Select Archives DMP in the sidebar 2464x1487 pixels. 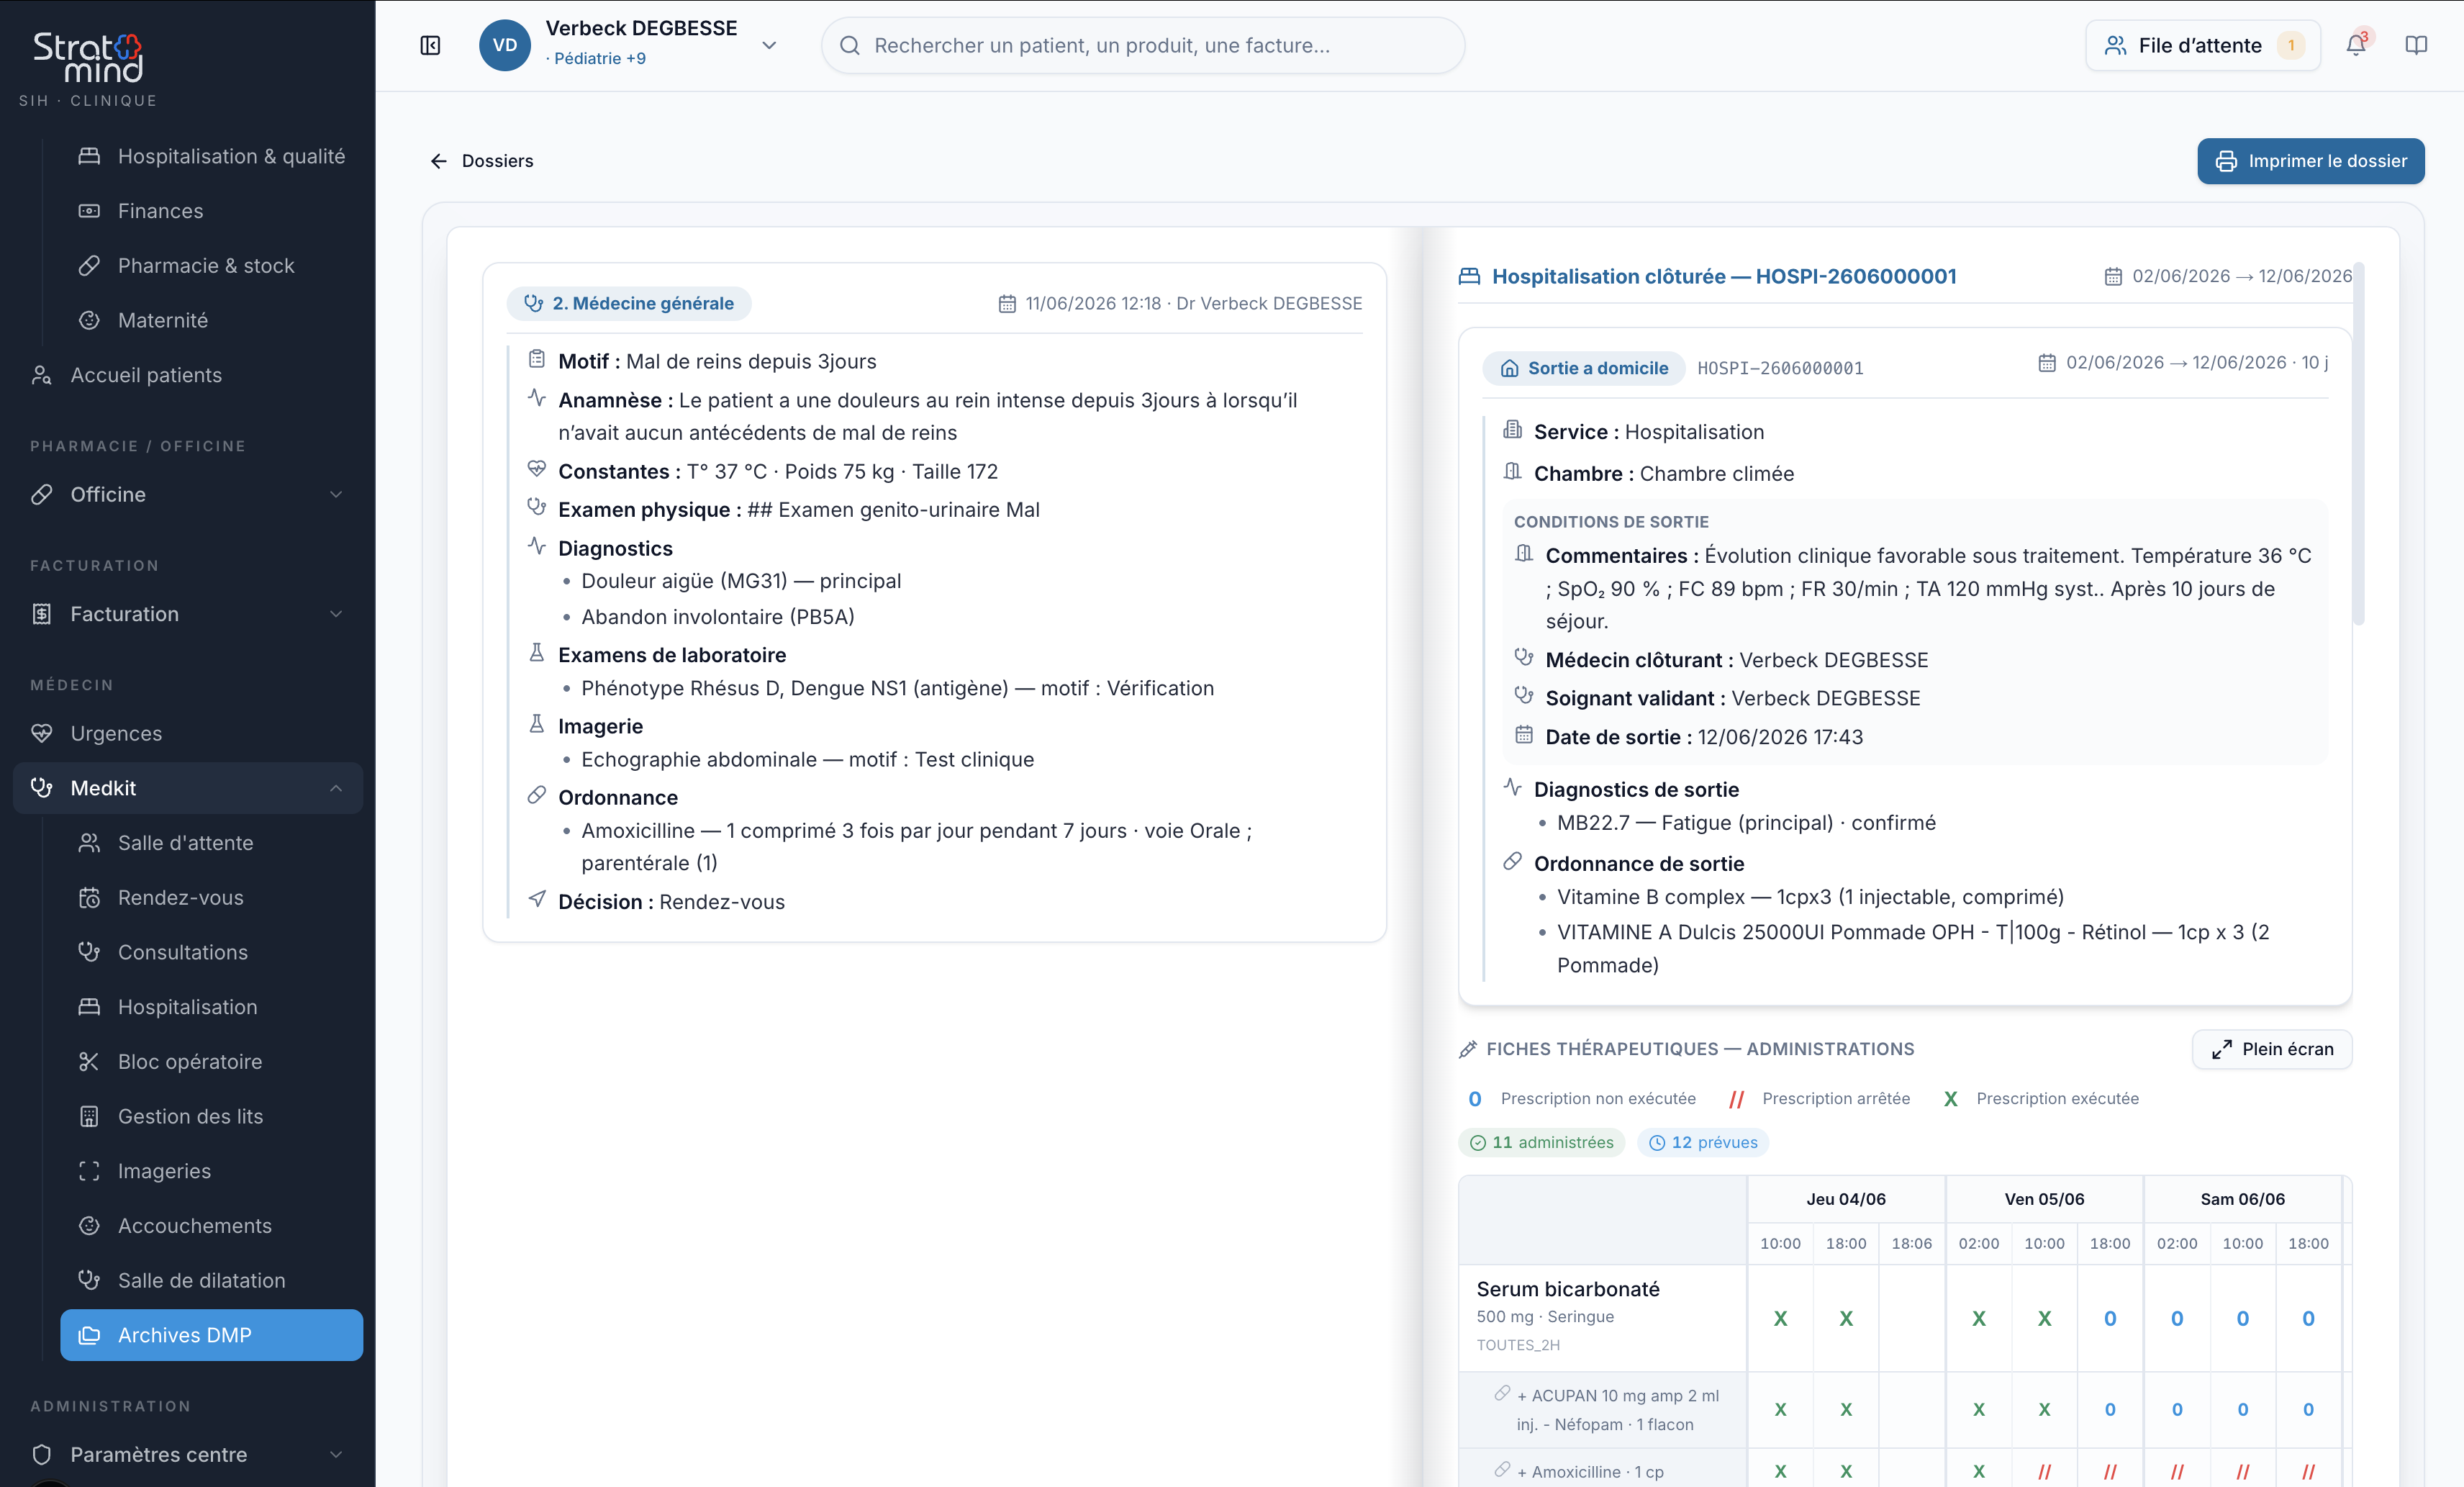(x=211, y=1335)
